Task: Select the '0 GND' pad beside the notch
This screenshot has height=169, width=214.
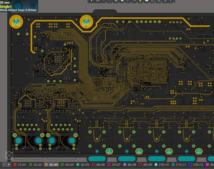Action: [86, 22]
